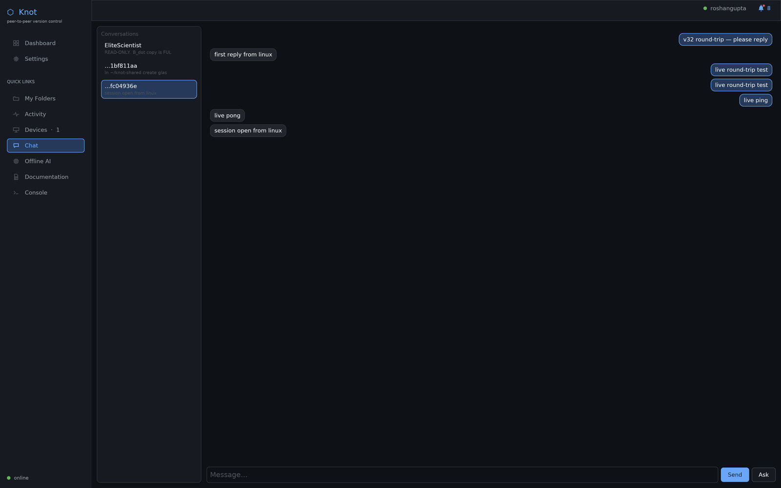Click the green status dot beside roshangupta
Screen dimensions: 781x488
tap(705, 8)
